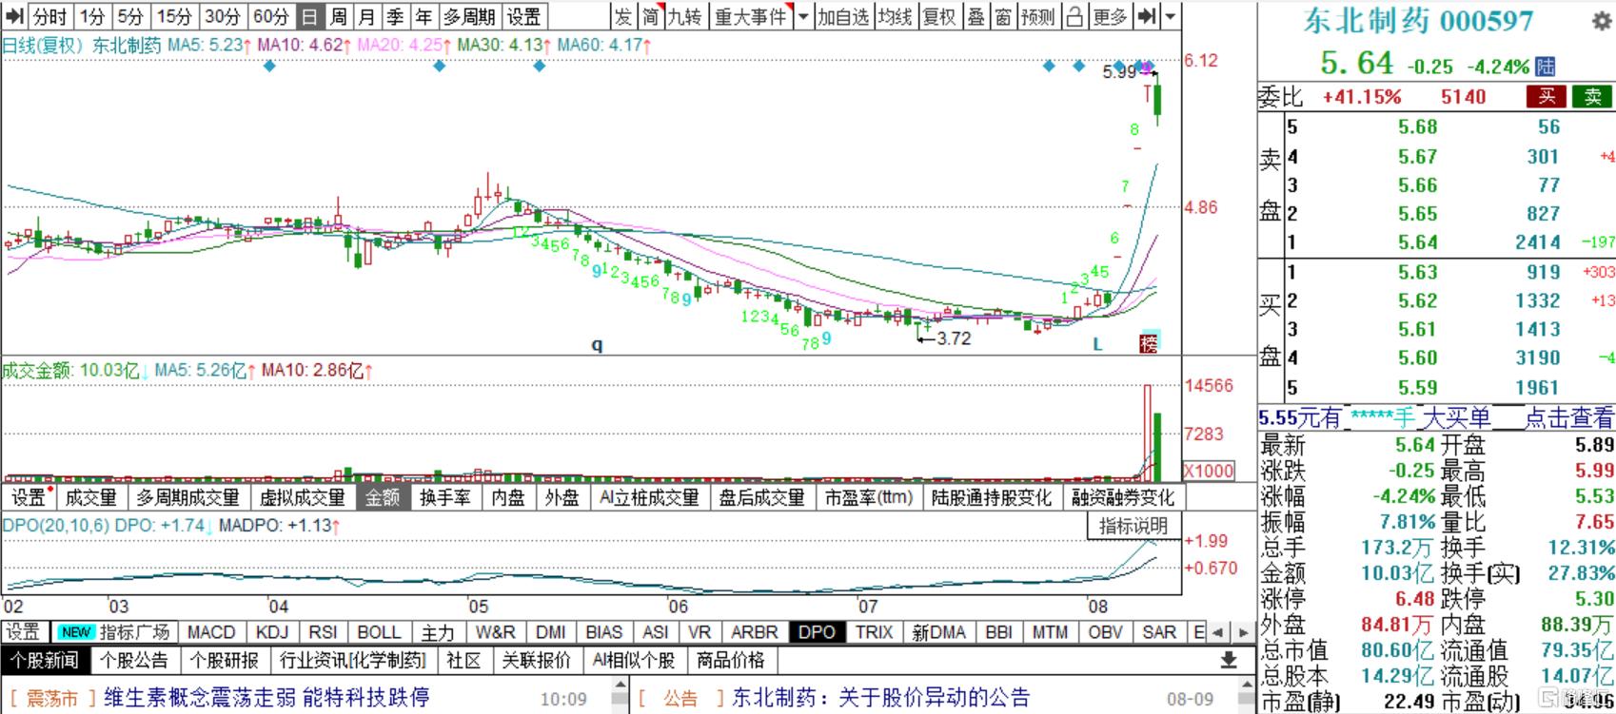
Task: Open the 大买单 link
Action: coord(1456,417)
